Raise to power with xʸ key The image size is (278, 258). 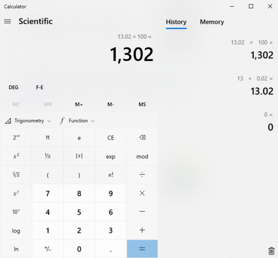coord(16,193)
